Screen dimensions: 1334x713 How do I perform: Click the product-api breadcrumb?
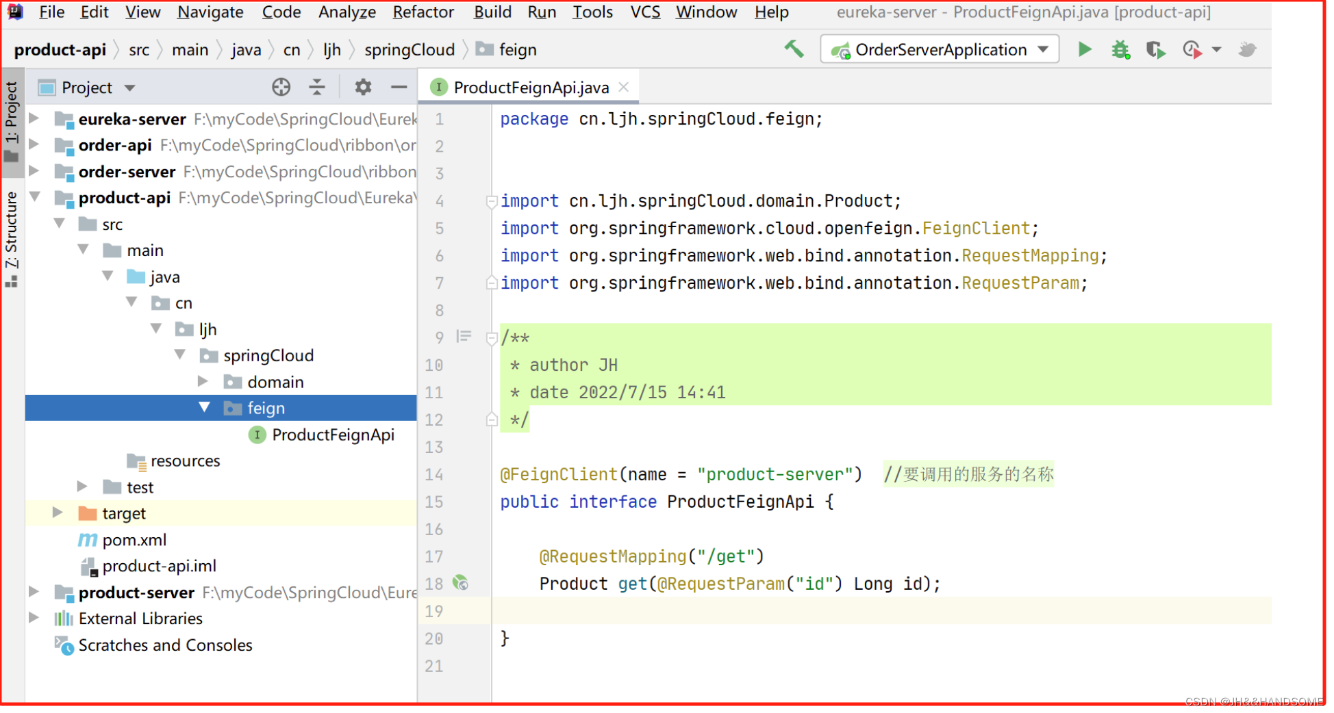60,50
